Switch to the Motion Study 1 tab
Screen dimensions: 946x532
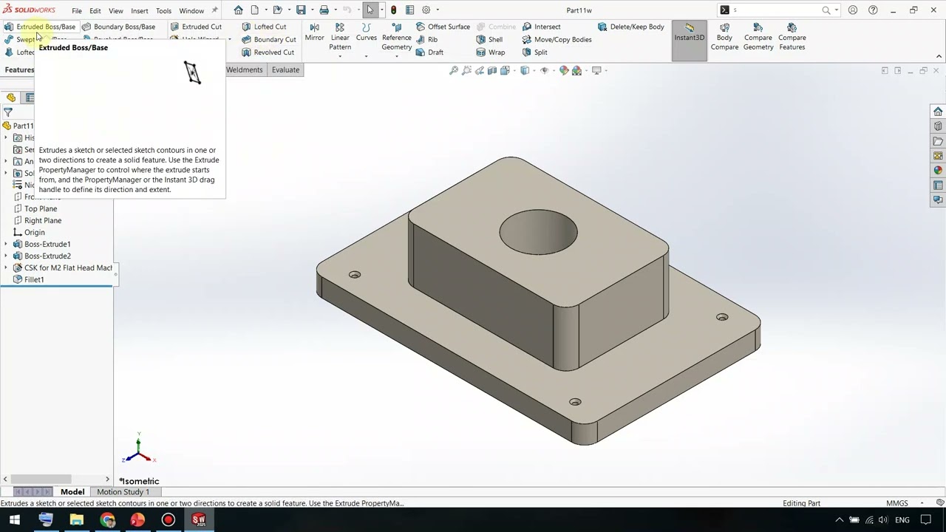click(123, 492)
